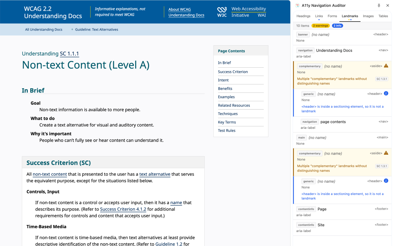Click info icon on second generic header item
Image resolution: width=394 pixels, height=246 pixels.
(x=386, y=181)
